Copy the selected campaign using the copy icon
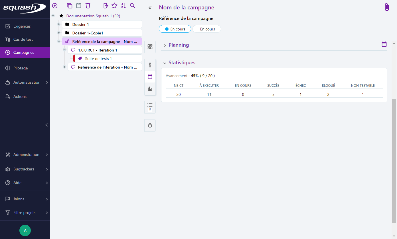Screen dimensions: 397x239 pyautogui.click(x=69, y=5)
